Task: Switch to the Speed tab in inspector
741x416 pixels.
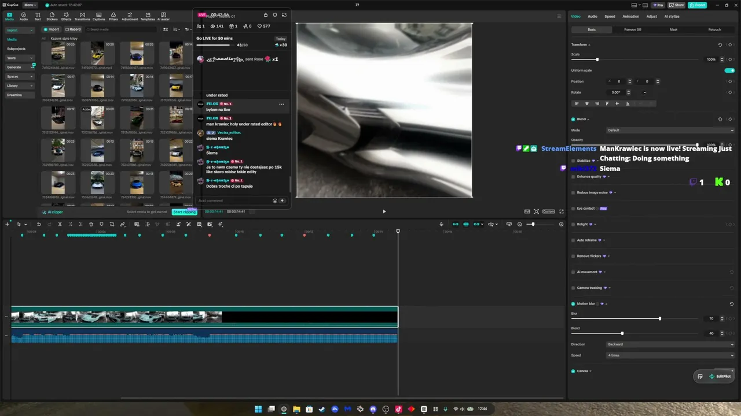Action: (x=610, y=16)
